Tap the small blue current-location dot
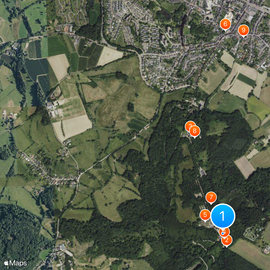 (x=223, y=234)
